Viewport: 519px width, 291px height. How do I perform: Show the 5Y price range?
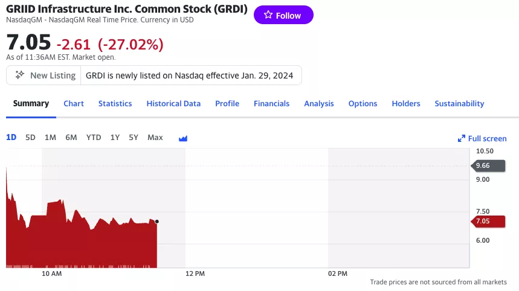pos(134,138)
